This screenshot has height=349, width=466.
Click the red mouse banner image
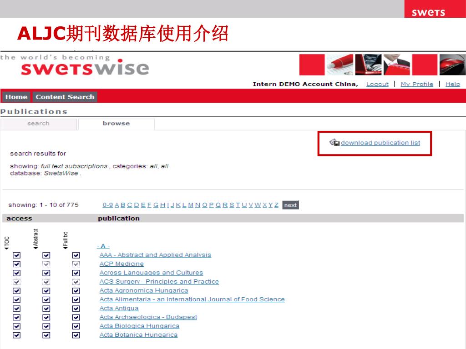point(453,65)
